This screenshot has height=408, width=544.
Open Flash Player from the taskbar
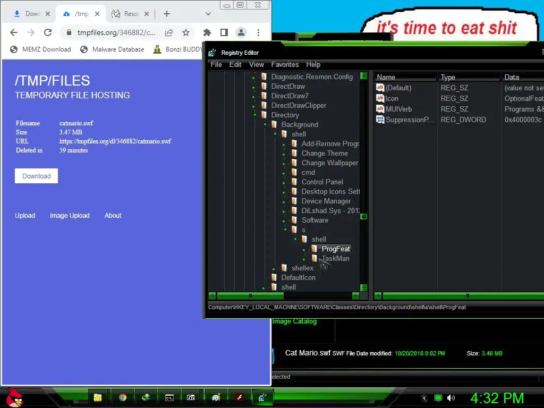(x=240, y=397)
